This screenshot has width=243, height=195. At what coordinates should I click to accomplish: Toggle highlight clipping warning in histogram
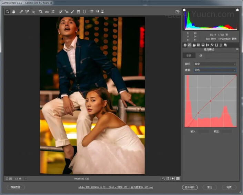(237, 10)
